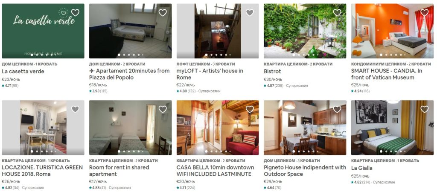
Task: Favorite the Piazza del Popolo apartment listing
Action: [x=163, y=12]
